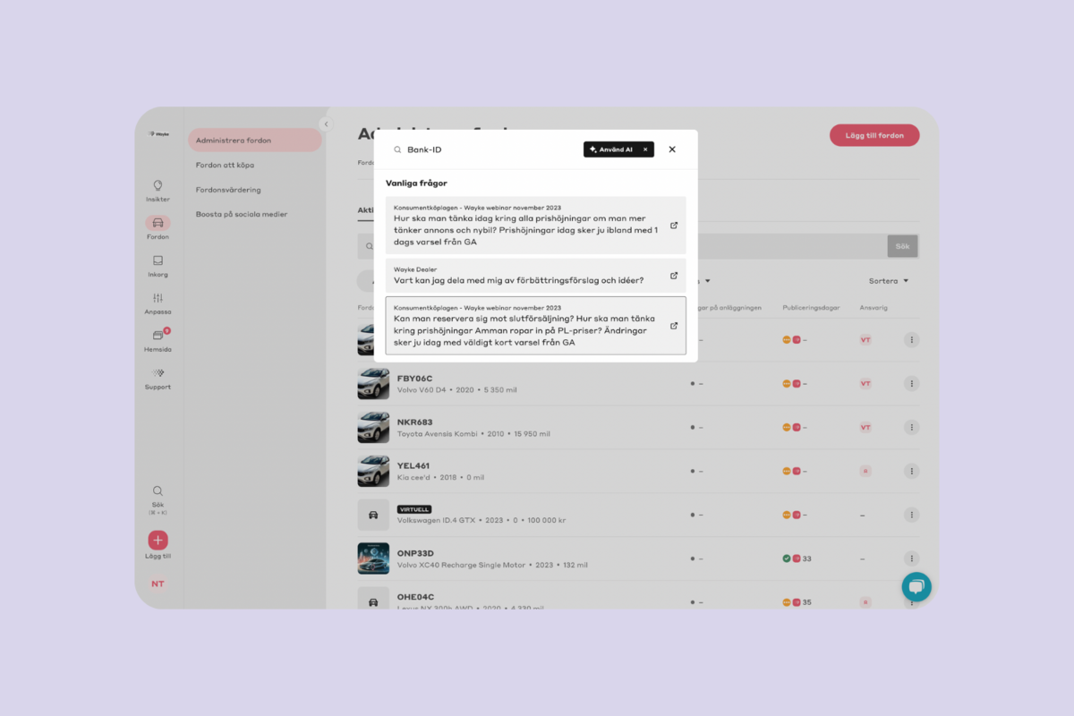Open the Support icon in sidebar
Screen dimensions: 1074x716
point(158,373)
